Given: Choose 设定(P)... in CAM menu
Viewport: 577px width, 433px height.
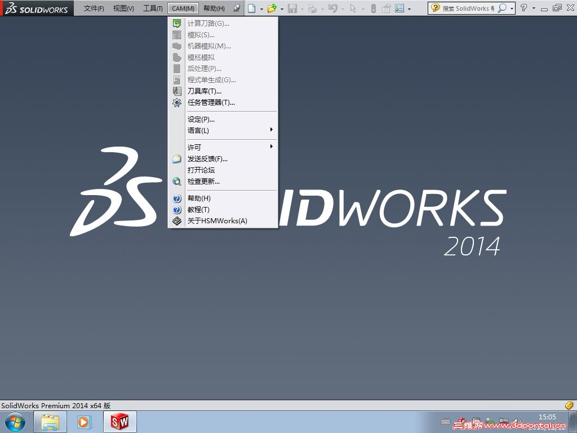Looking at the screenshot, I should tap(201, 120).
